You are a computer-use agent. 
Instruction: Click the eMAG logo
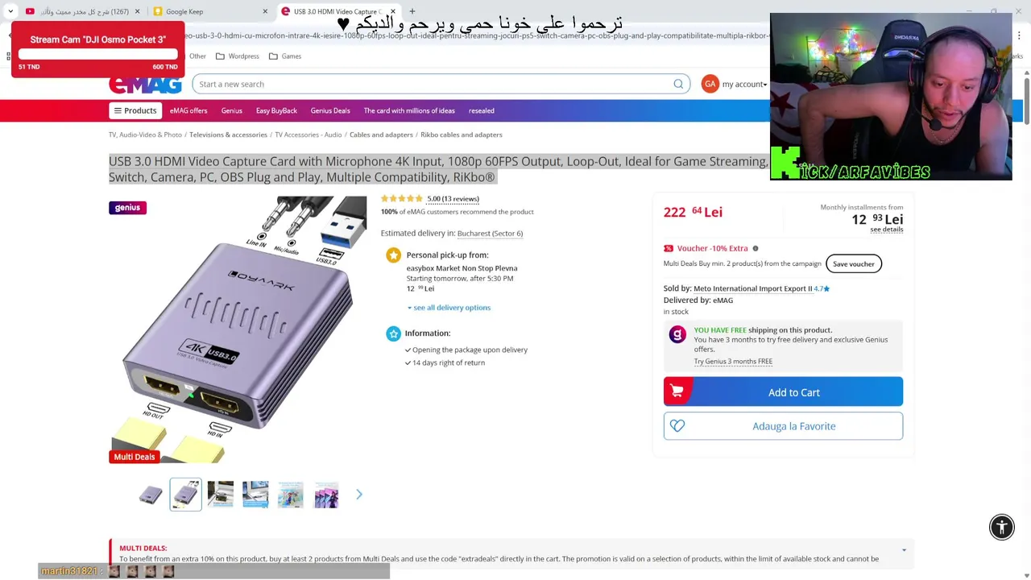point(146,85)
